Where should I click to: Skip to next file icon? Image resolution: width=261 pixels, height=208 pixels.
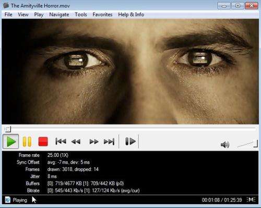coord(109,141)
